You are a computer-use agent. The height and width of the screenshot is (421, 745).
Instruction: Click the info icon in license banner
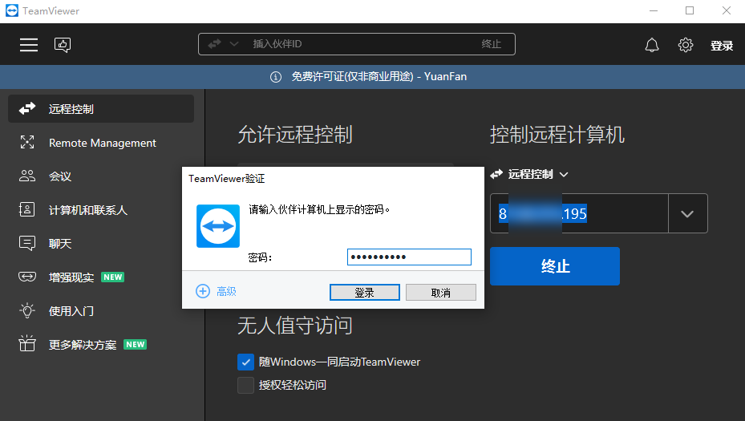coord(276,76)
